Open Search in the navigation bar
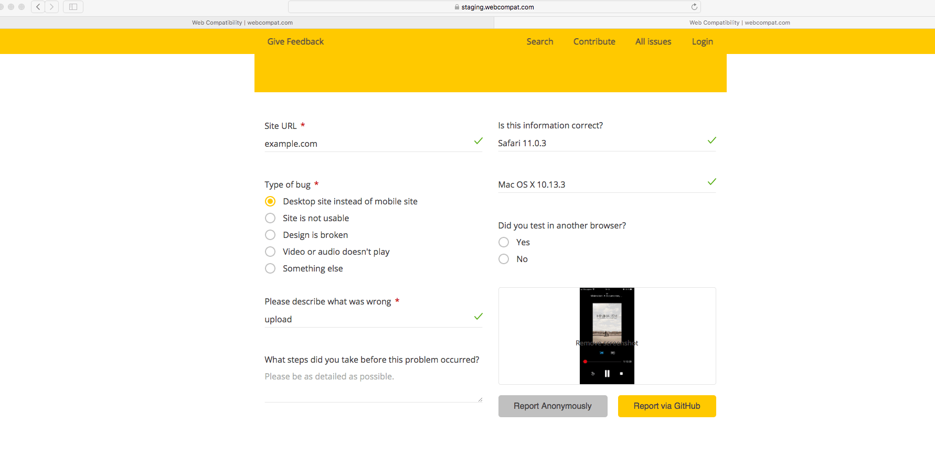 click(540, 41)
